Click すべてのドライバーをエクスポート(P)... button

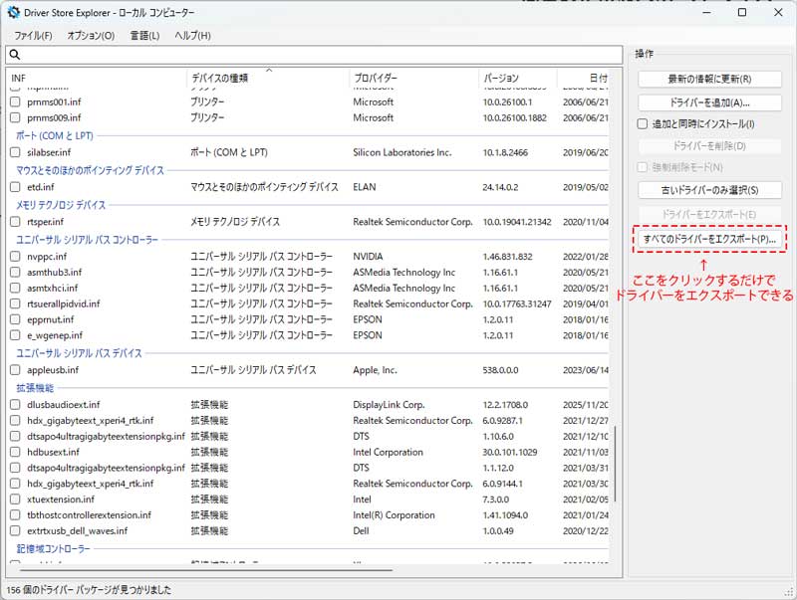coord(709,239)
